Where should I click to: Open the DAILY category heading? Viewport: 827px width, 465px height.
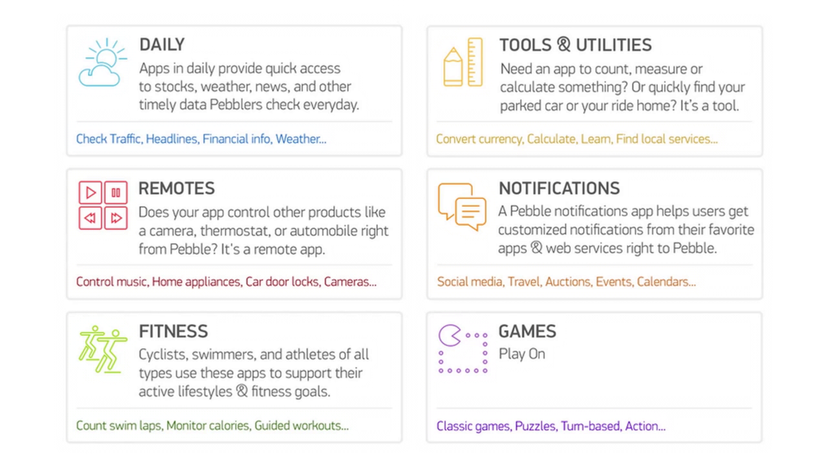[162, 45]
